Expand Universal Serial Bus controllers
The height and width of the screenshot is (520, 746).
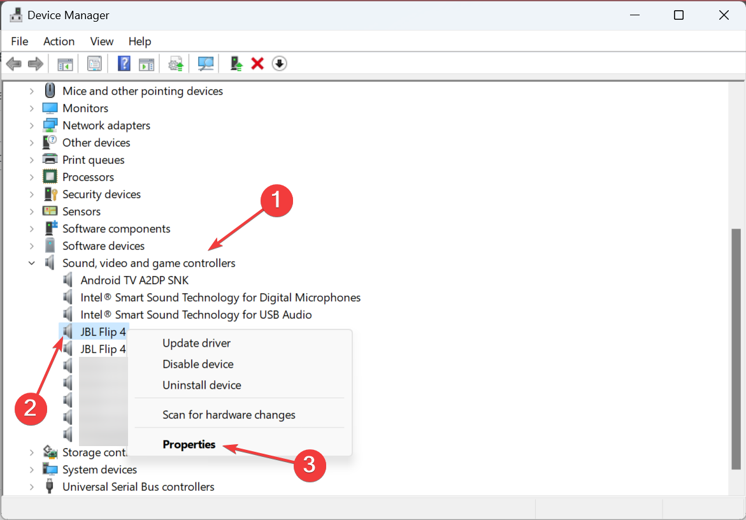32,487
